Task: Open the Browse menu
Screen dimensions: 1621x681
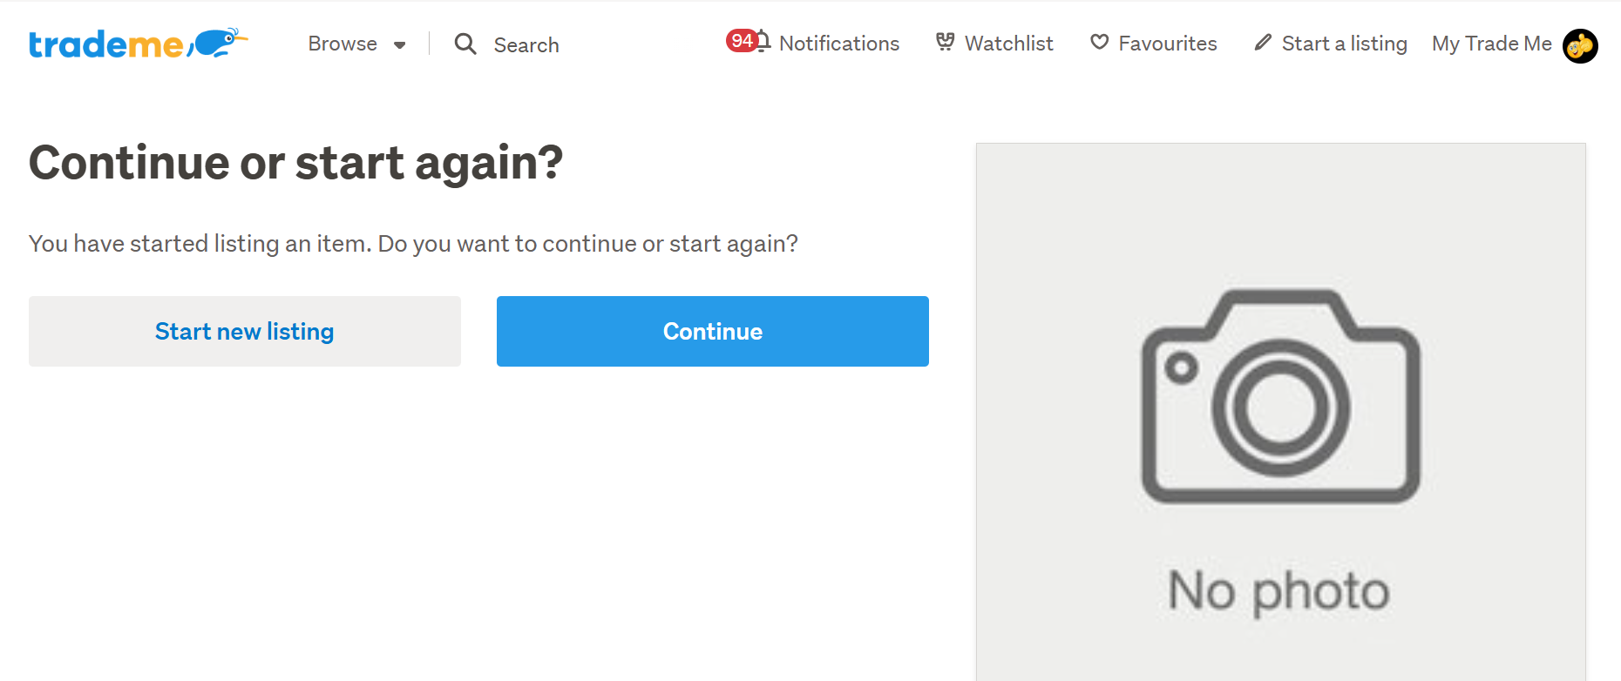Action: tap(357, 44)
